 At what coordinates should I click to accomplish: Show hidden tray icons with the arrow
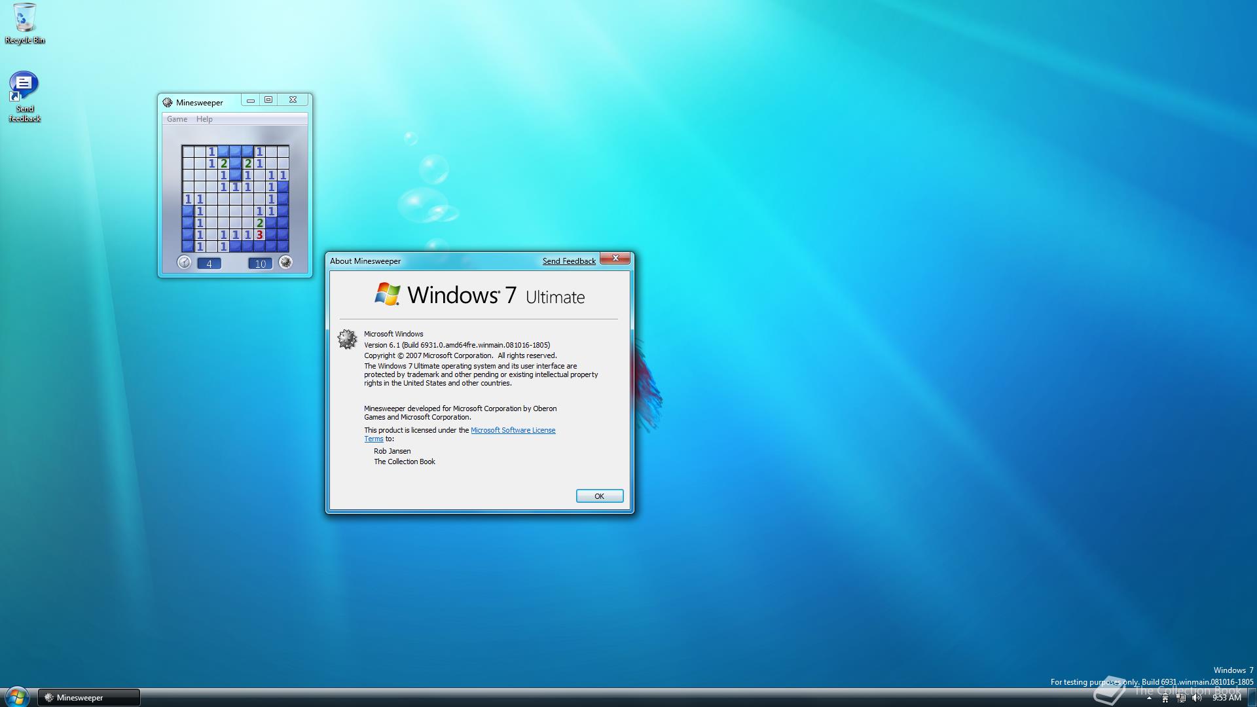point(1149,698)
